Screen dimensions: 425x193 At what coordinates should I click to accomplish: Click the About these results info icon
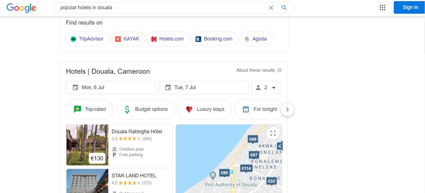[280, 70]
